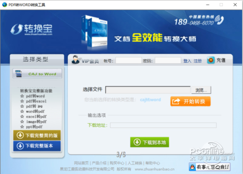
Task: Select excel转pdf in feature list
Action: (36, 117)
